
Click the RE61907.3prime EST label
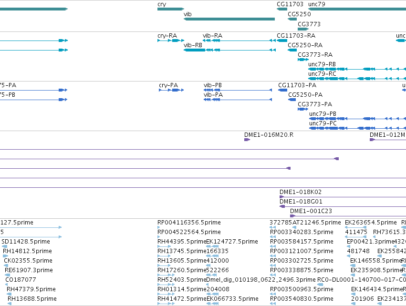tap(29, 271)
